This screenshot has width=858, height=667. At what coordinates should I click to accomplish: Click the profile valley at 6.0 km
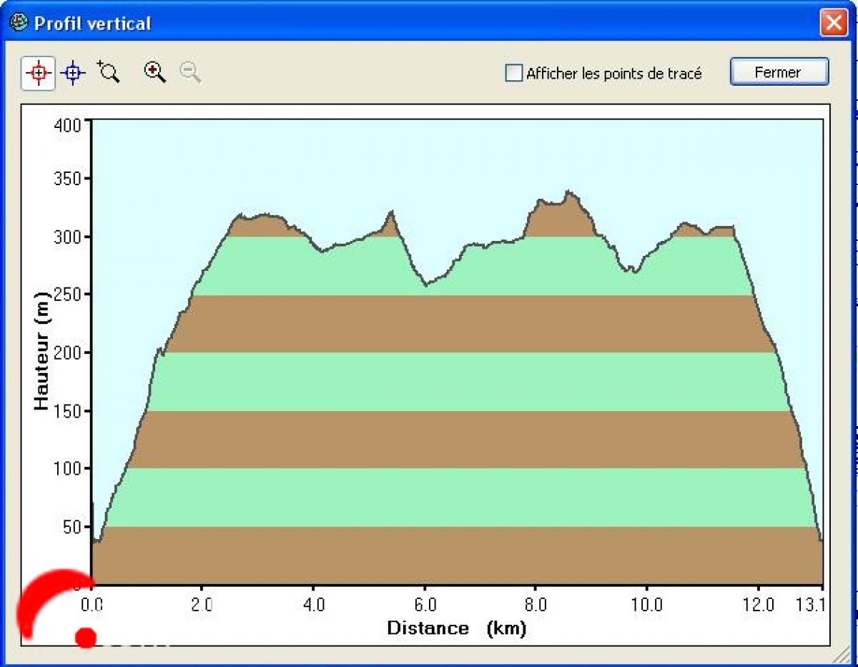[x=426, y=285]
